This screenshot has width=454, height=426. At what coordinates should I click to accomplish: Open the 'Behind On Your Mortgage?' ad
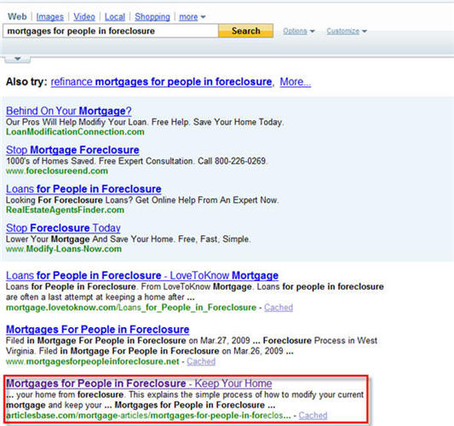(69, 111)
